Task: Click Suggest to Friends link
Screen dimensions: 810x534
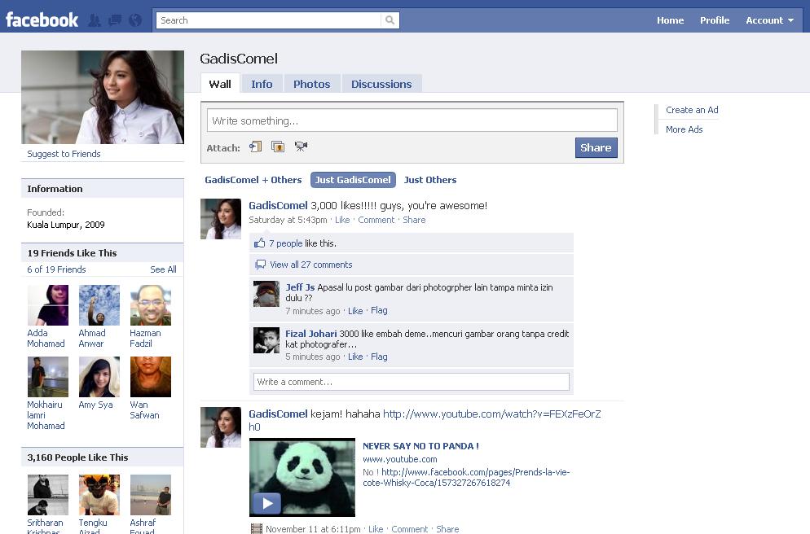Action: click(64, 154)
